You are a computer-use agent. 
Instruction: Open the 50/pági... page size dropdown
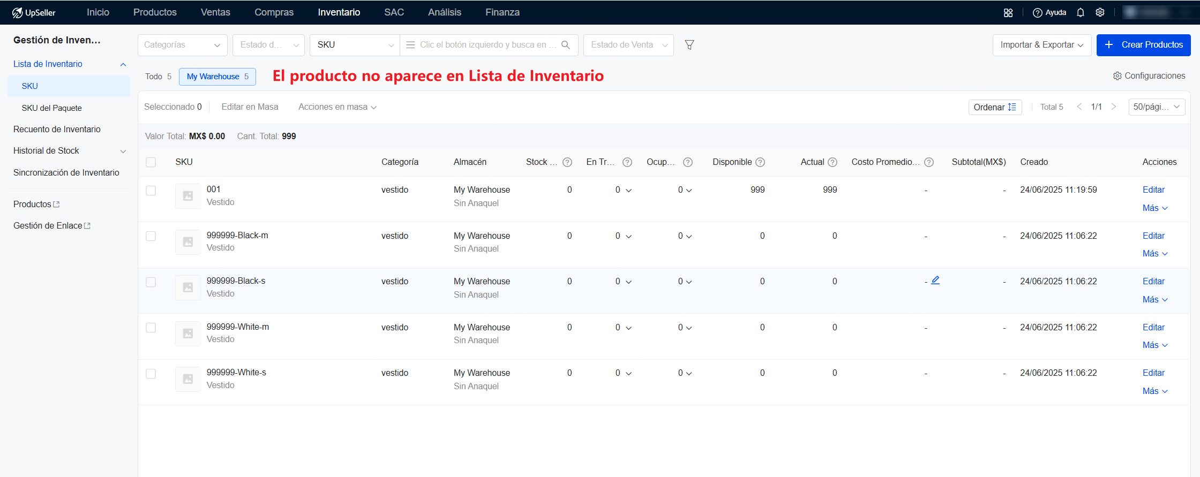[x=1157, y=107]
